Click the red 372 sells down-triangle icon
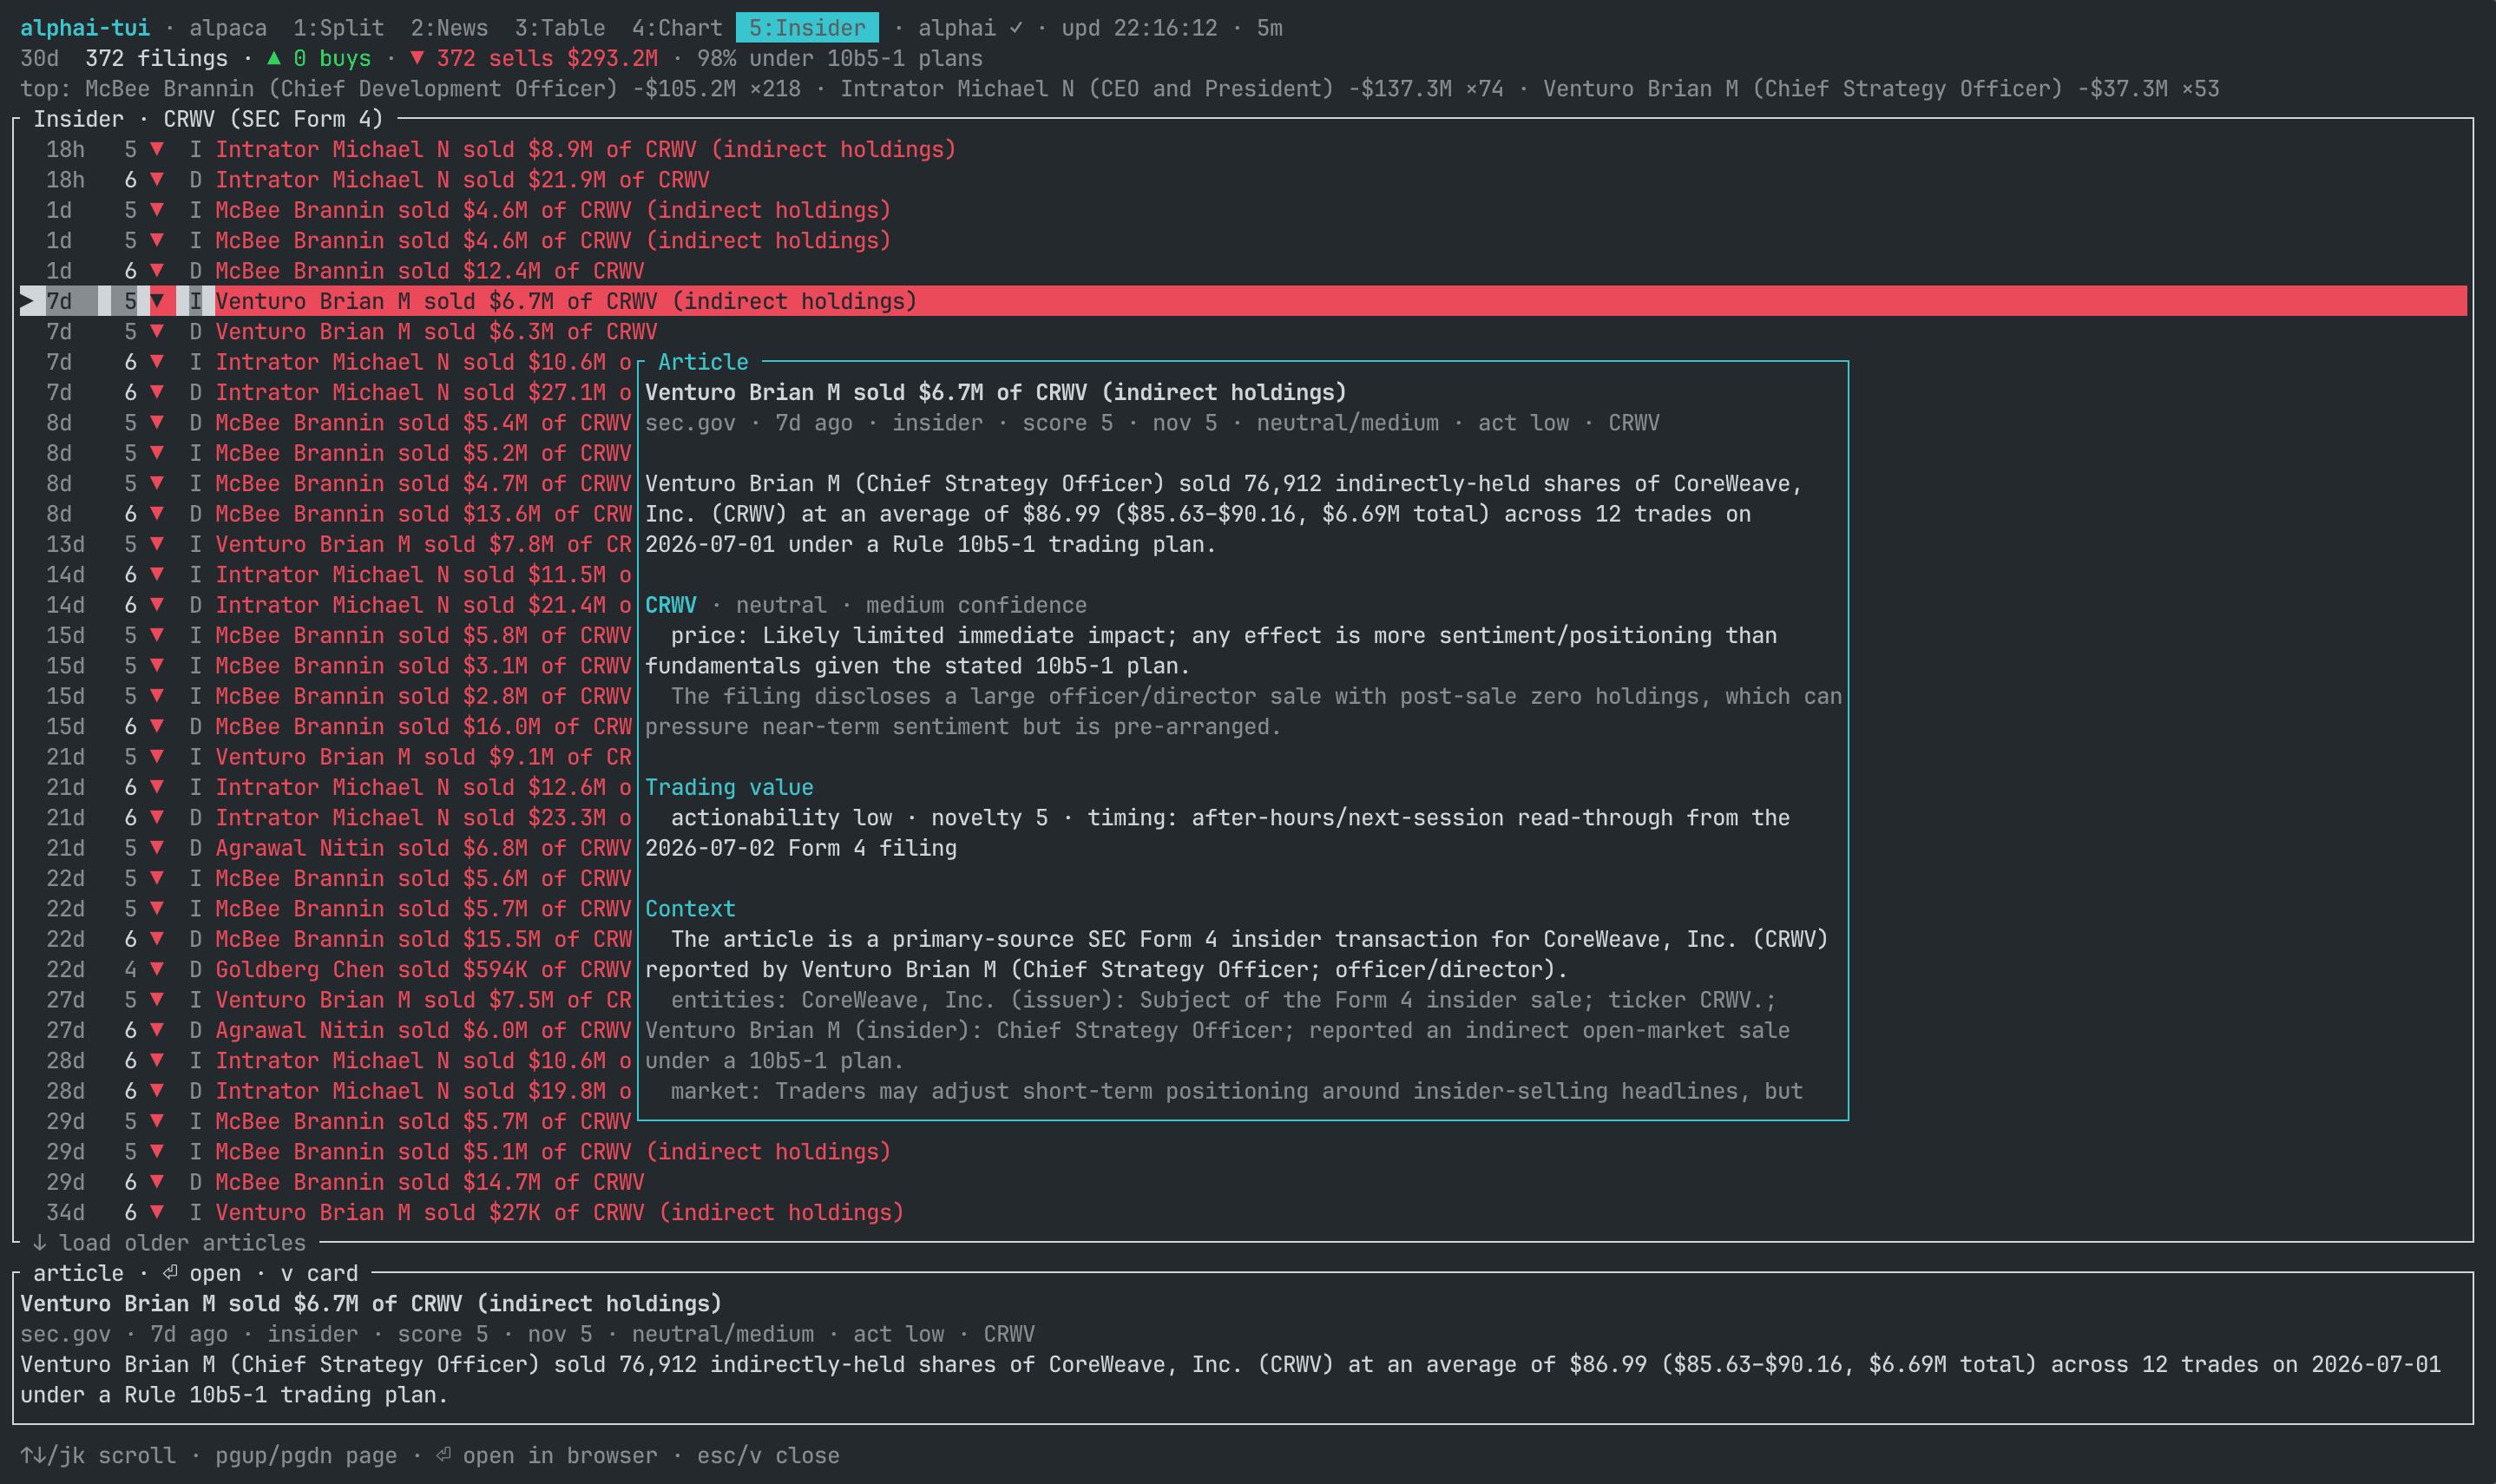 point(416,58)
